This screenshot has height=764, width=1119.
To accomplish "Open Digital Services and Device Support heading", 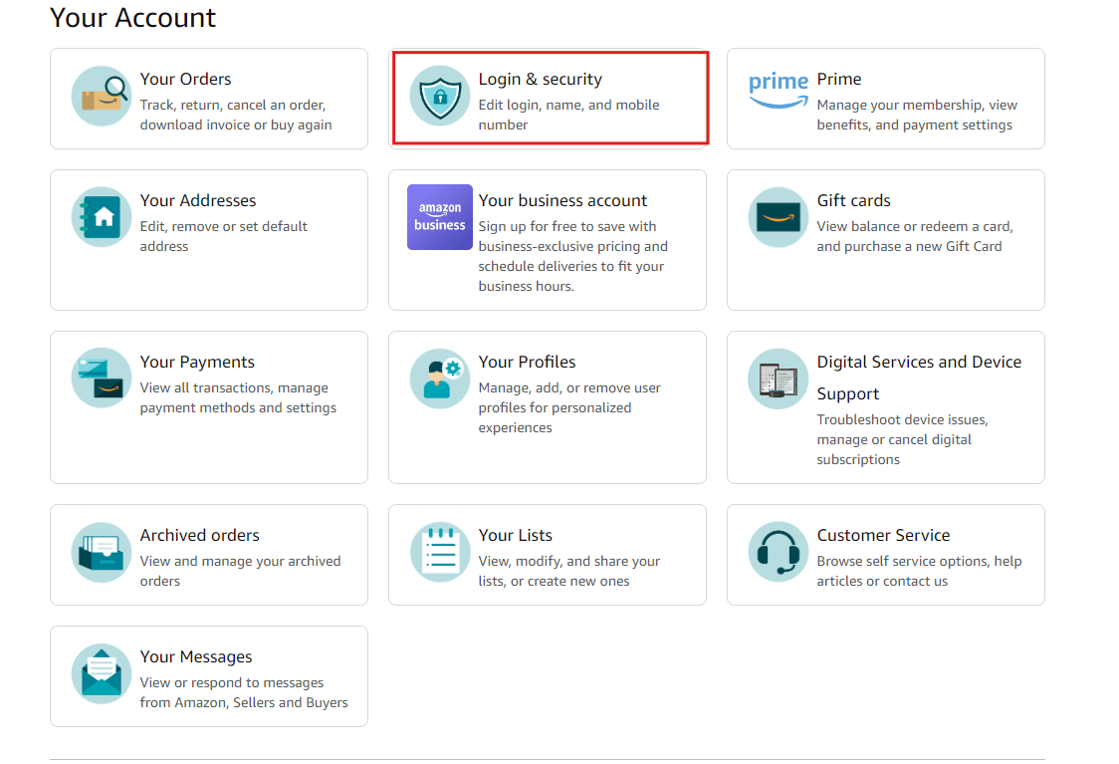I will [x=919, y=378].
